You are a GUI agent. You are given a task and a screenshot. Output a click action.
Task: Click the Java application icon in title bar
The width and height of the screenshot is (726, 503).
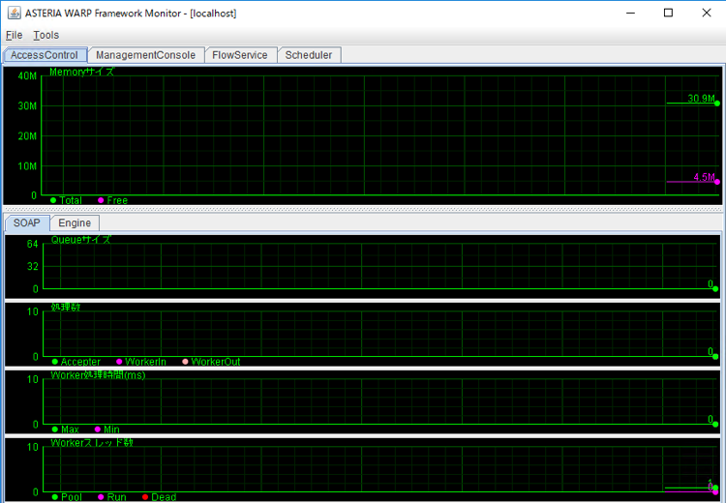pos(14,13)
